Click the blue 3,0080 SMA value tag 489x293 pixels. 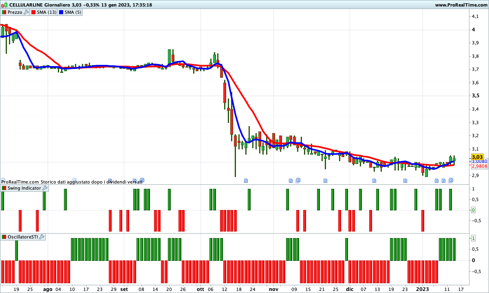479,161
